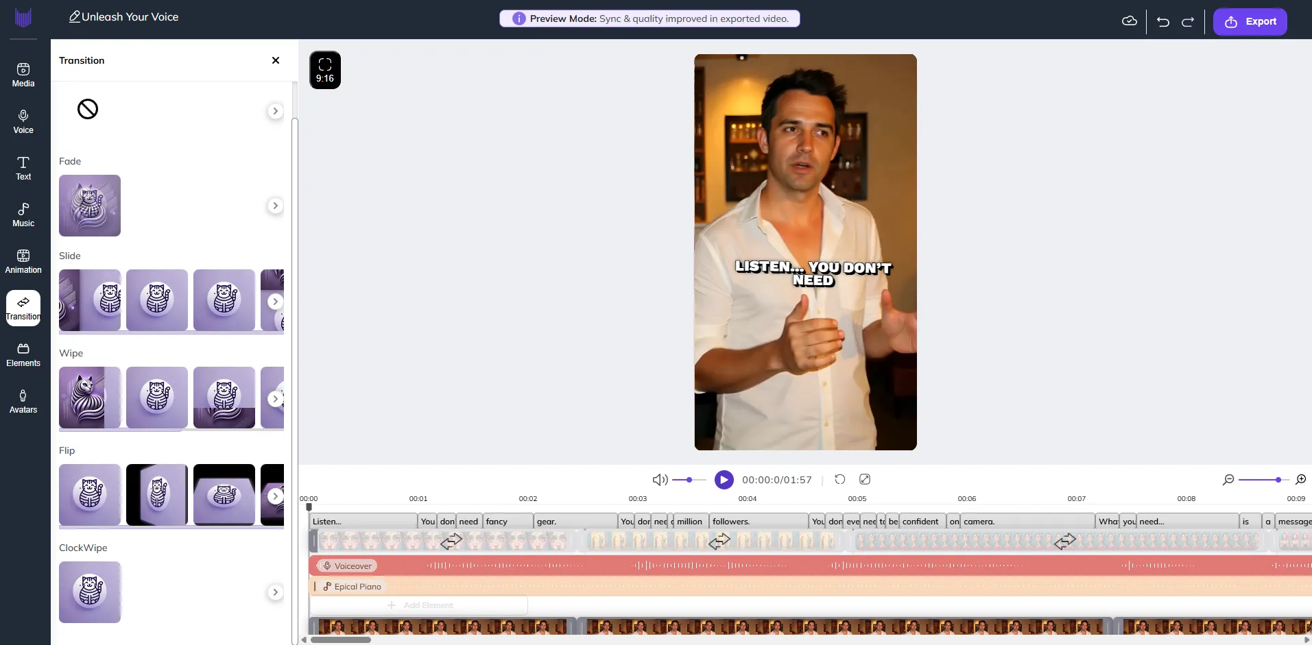The width and height of the screenshot is (1312, 645).
Task: Select the Voiceover audio track
Action: pos(810,565)
